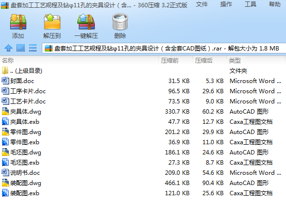Select the .. (上级目录) row name
The width and height of the screenshot is (286, 203).
[x=26, y=70]
